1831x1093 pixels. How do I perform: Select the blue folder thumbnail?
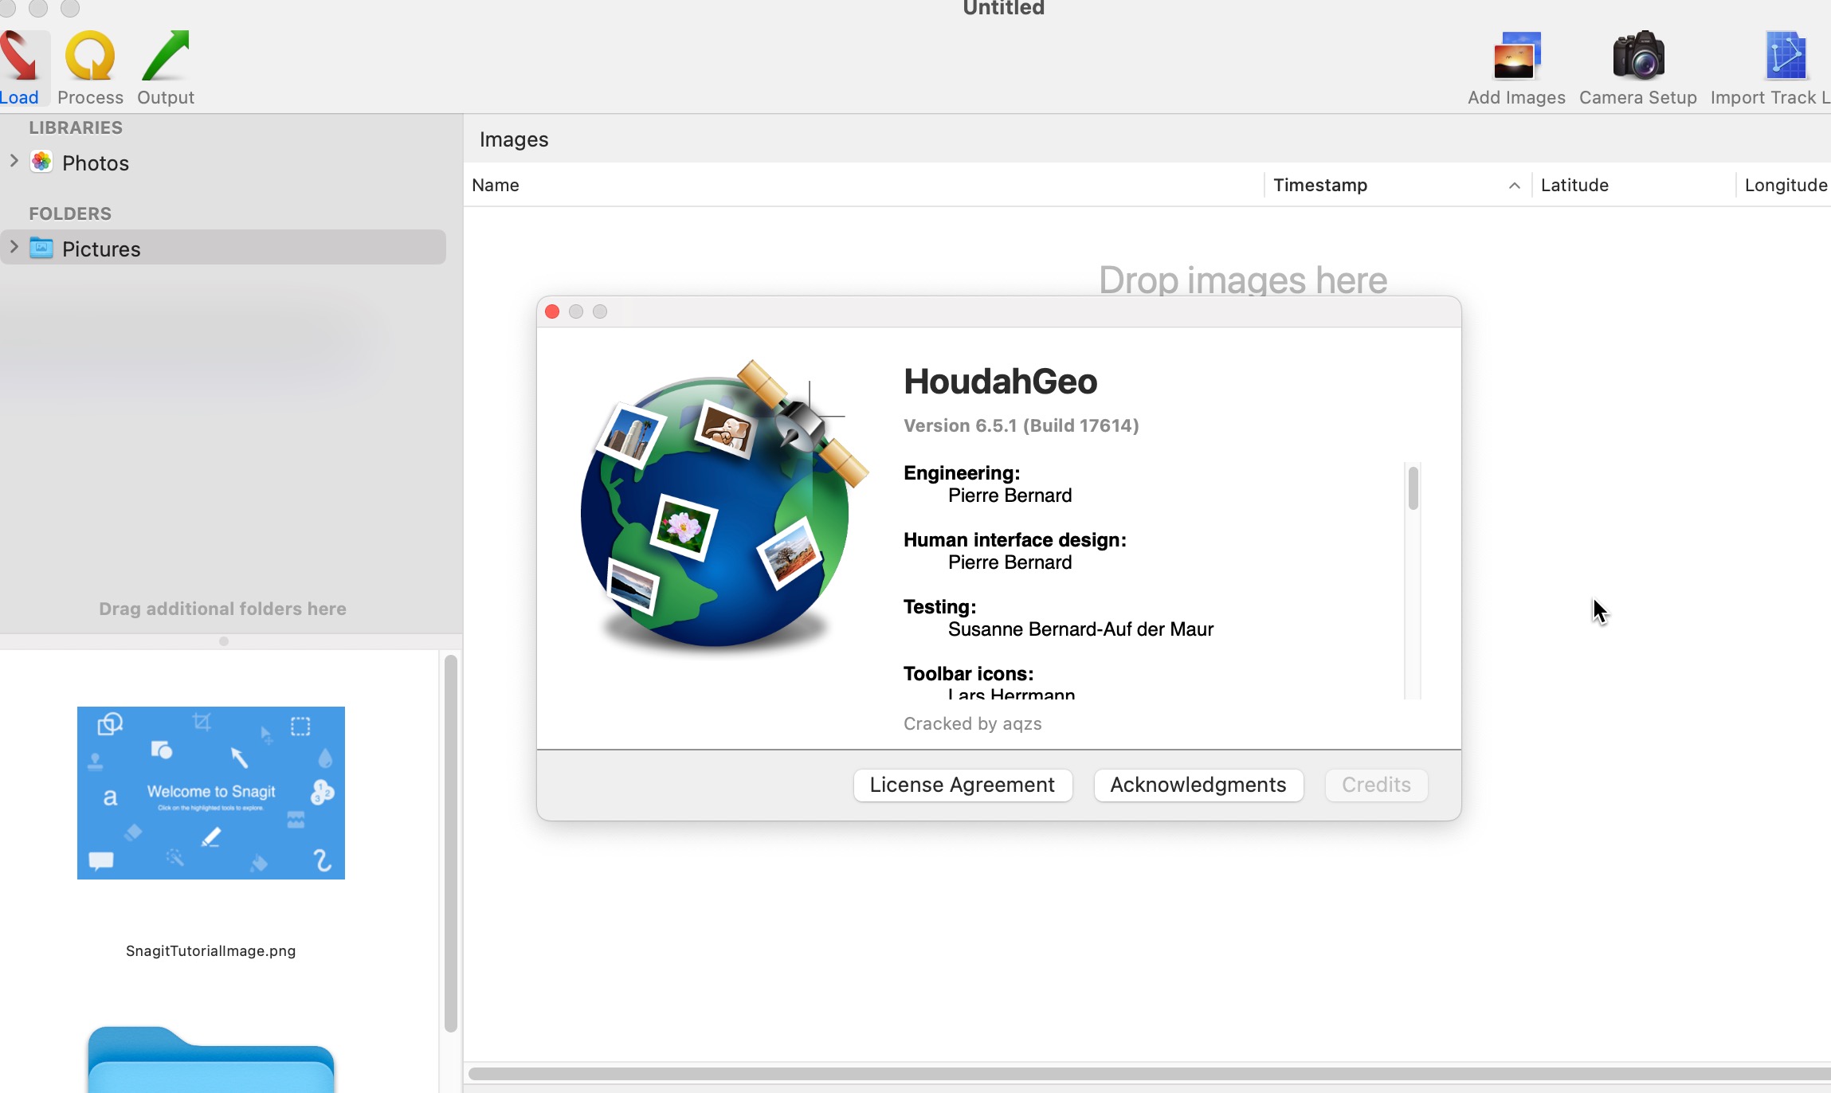(x=210, y=1060)
